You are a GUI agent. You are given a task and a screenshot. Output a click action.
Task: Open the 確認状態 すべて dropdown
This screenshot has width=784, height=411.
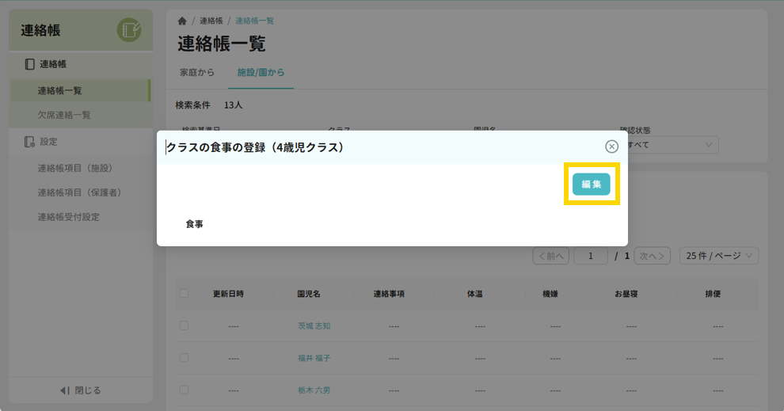670,145
